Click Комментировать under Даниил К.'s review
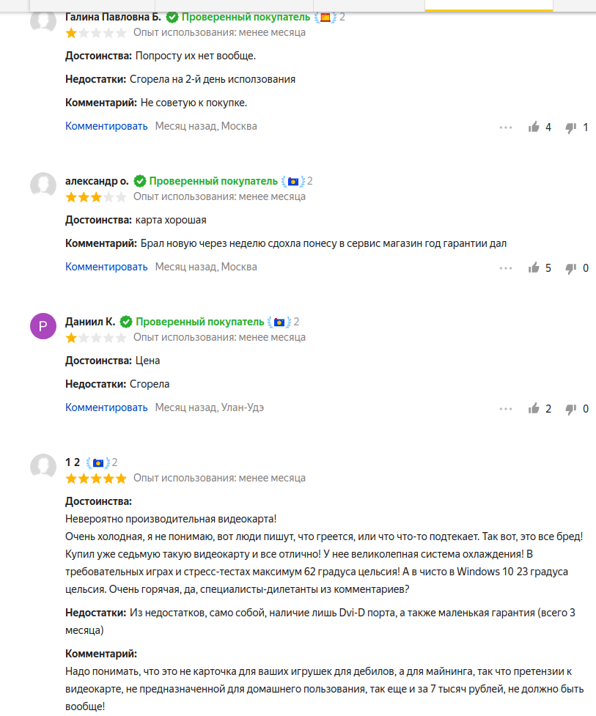 [x=106, y=407]
